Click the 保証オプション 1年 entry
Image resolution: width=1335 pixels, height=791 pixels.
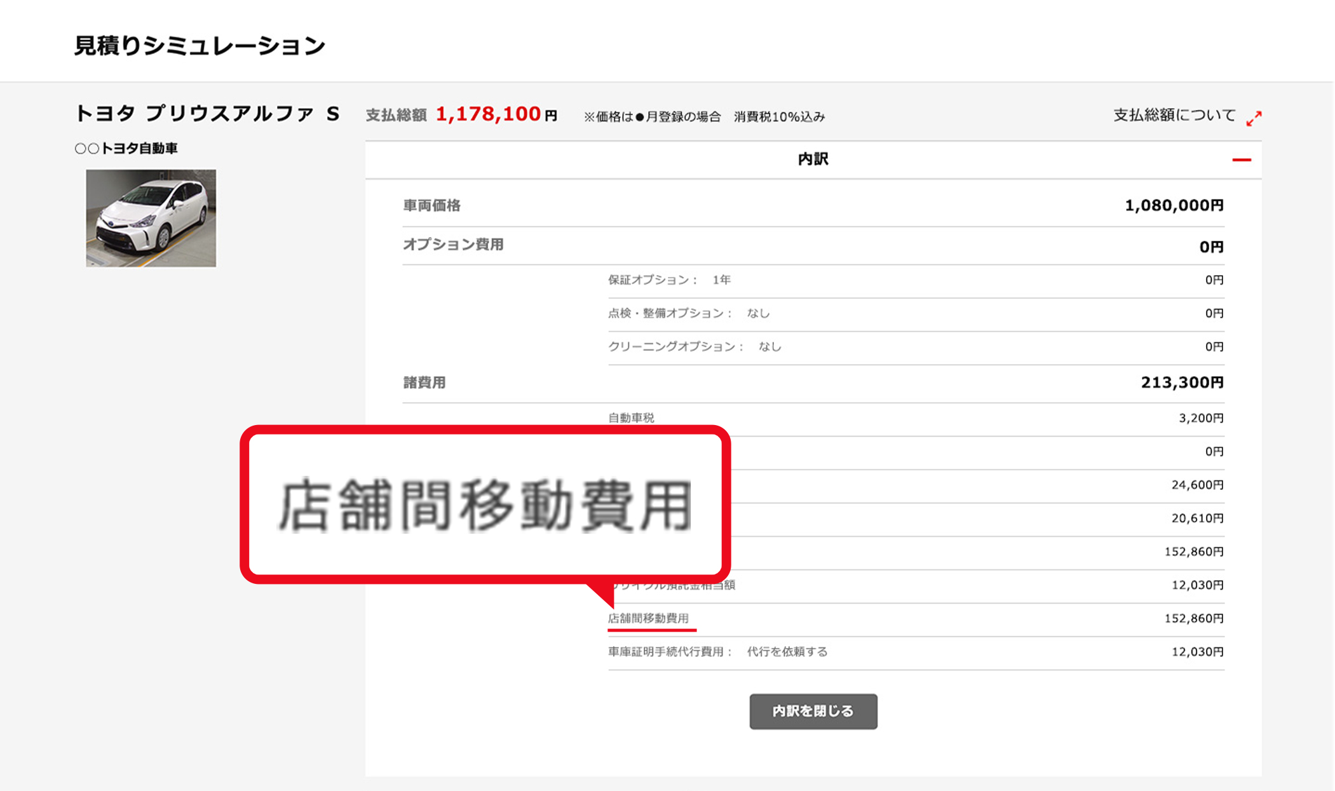669,280
